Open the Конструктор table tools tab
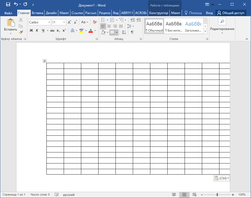 click(x=158, y=13)
